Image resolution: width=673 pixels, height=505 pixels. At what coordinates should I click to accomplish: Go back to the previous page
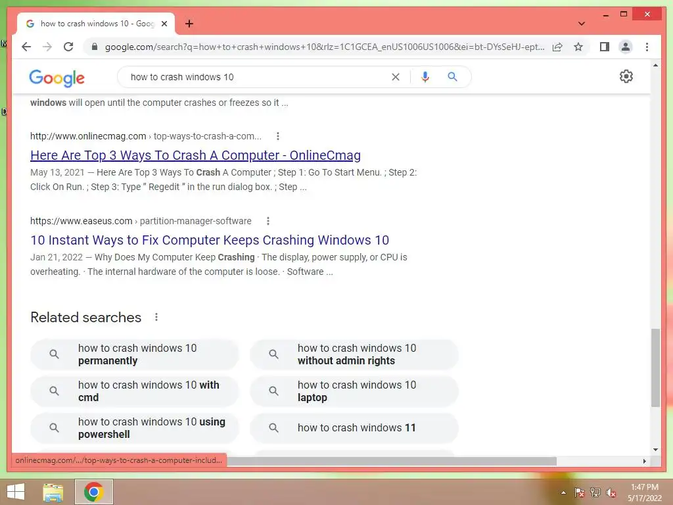[26, 47]
